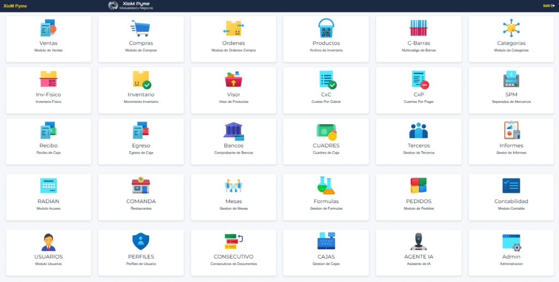
Task: Open the C-Barras barcode icon
Action: tap(418, 28)
